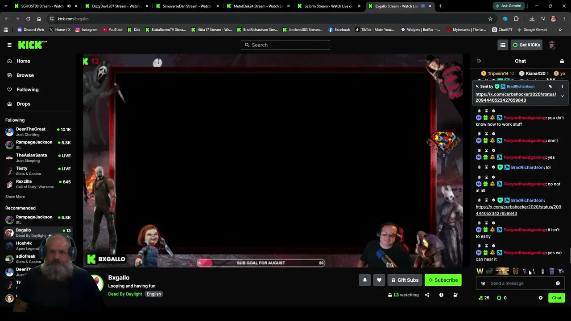Open Rexzilla channel in Following list
The image size is (571, 321).
click(x=38, y=184)
